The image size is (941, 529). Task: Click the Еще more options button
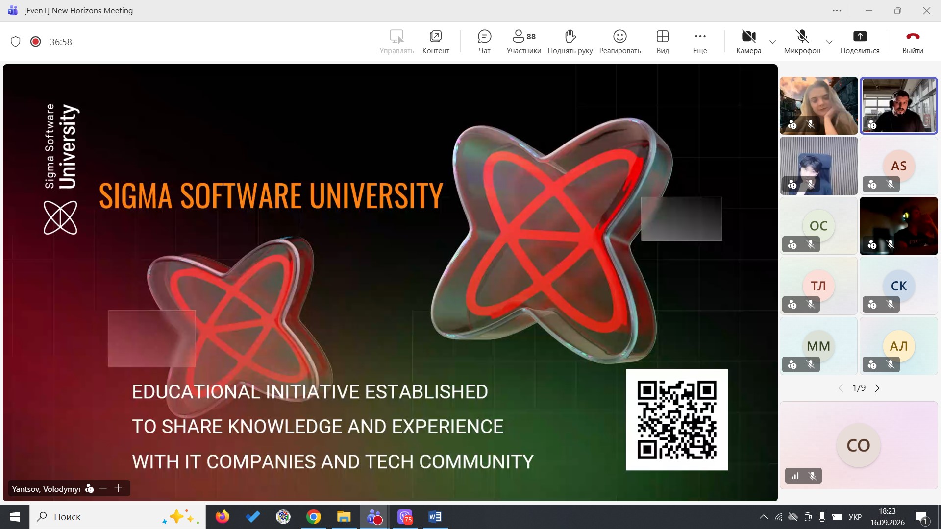(x=700, y=42)
